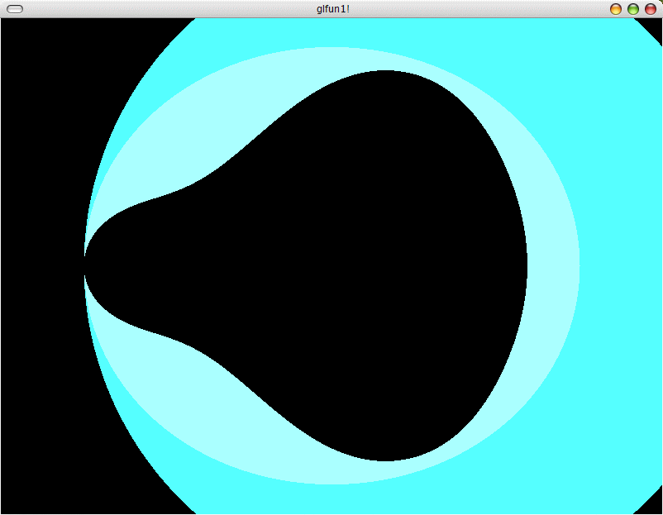Click the black background at far left
This screenshot has height=515, width=663.
click(41, 265)
